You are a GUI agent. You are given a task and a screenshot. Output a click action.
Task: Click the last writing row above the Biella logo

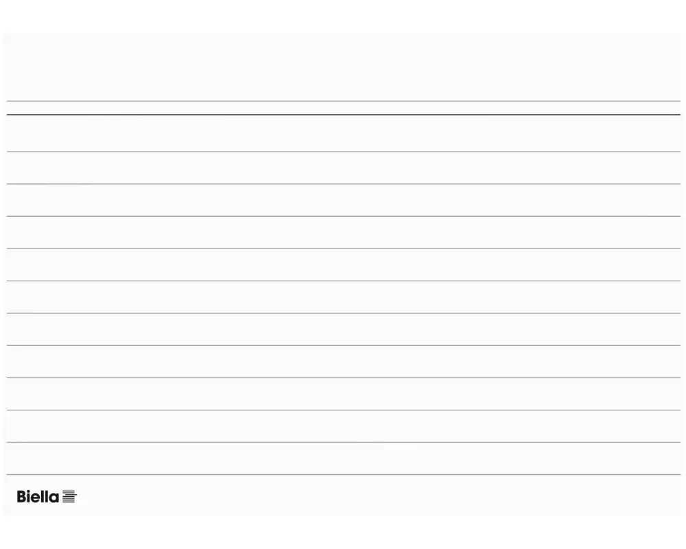343,458
